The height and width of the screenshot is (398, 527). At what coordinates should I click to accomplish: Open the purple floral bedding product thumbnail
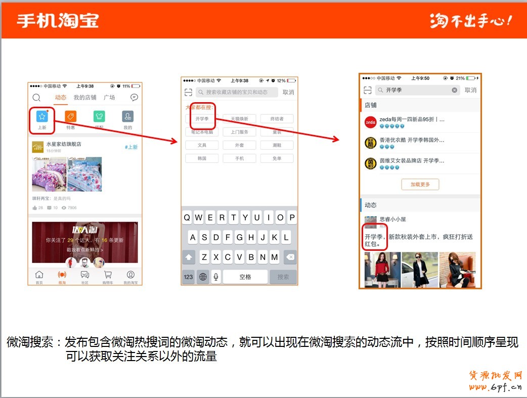coord(49,174)
